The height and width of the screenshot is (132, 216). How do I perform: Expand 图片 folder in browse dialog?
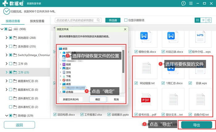click(x=60, y=68)
